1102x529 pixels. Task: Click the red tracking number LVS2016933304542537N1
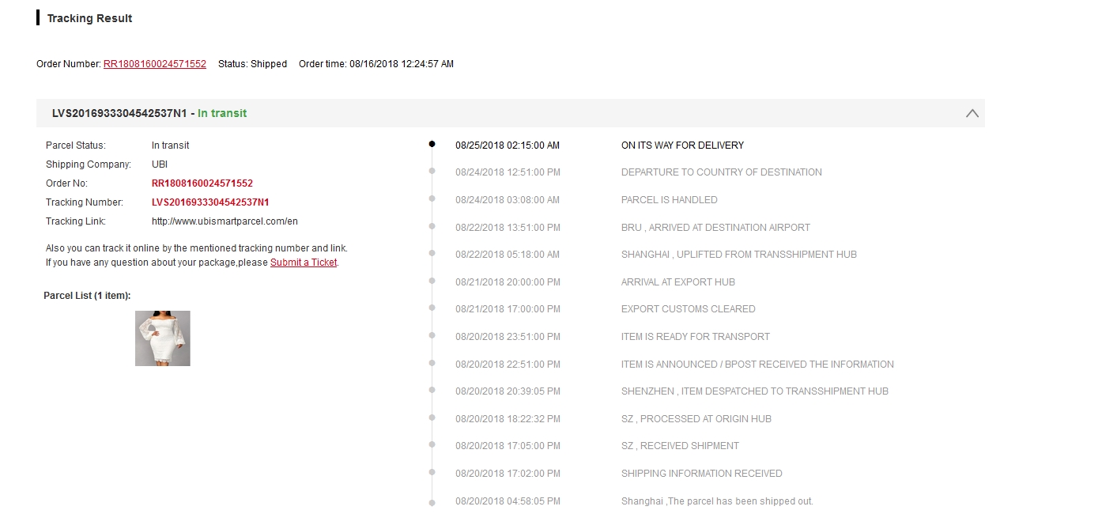(x=210, y=202)
